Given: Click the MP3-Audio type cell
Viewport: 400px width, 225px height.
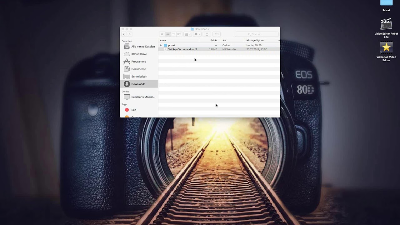Looking at the screenshot, I should tap(229, 49).
